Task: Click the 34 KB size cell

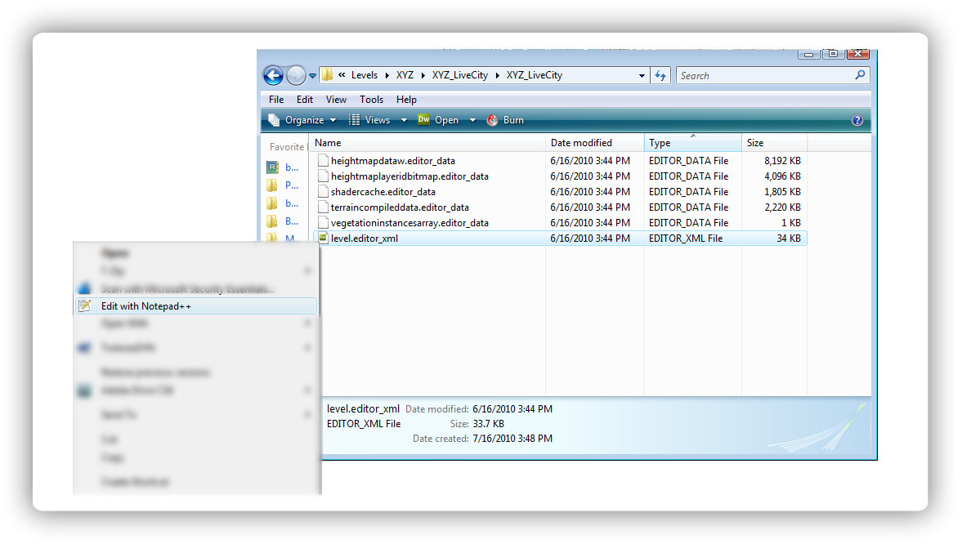Action: click(788, 239)
